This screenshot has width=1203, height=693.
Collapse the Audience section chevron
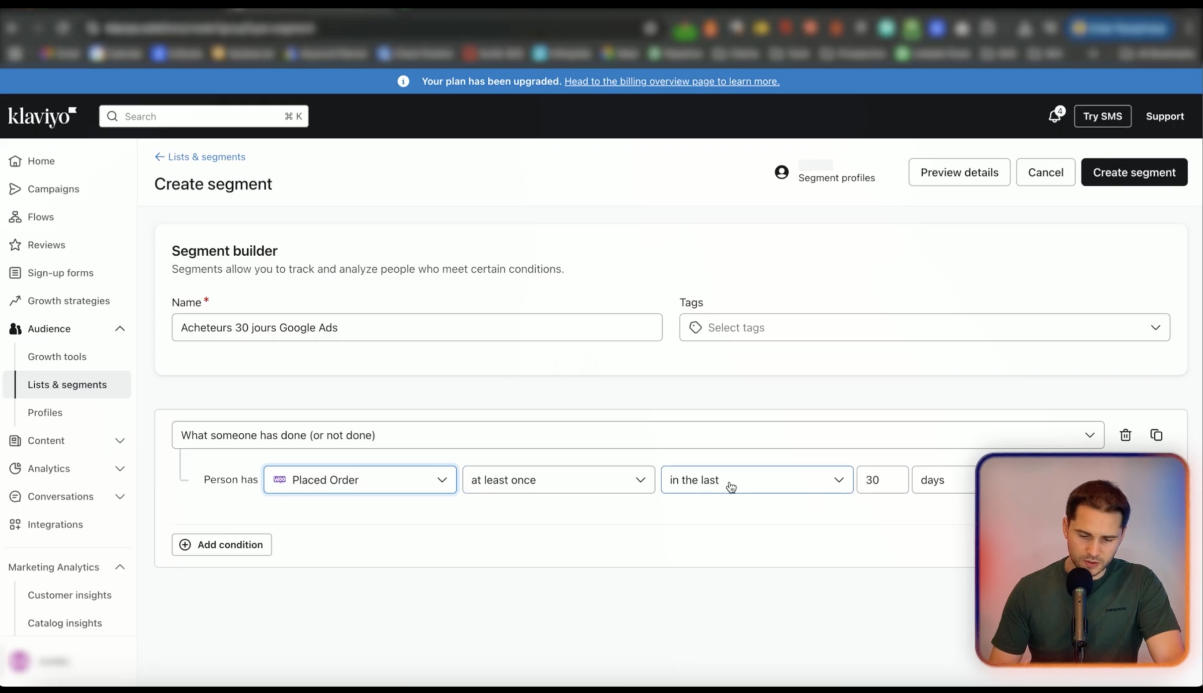click(x=120, y=329)
